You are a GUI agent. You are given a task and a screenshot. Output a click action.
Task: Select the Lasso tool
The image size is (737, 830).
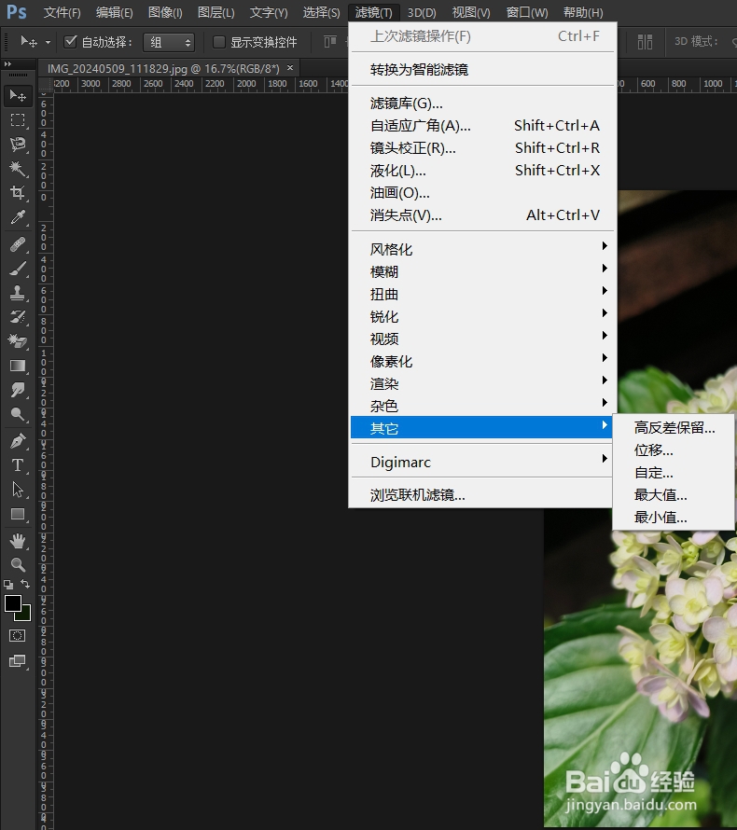point(18,145)
